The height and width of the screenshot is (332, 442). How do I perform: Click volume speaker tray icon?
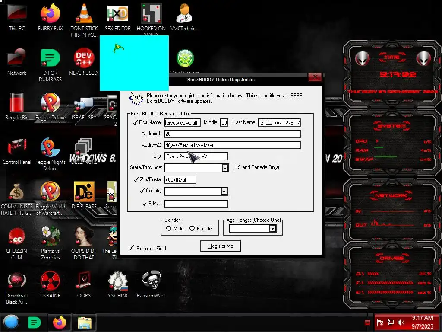(x=401, y=322)
